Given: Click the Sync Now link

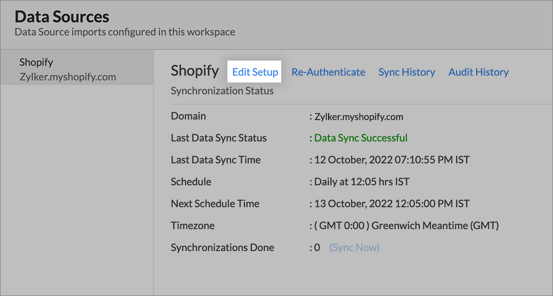Looking at the screenshot, I should 354,247.
